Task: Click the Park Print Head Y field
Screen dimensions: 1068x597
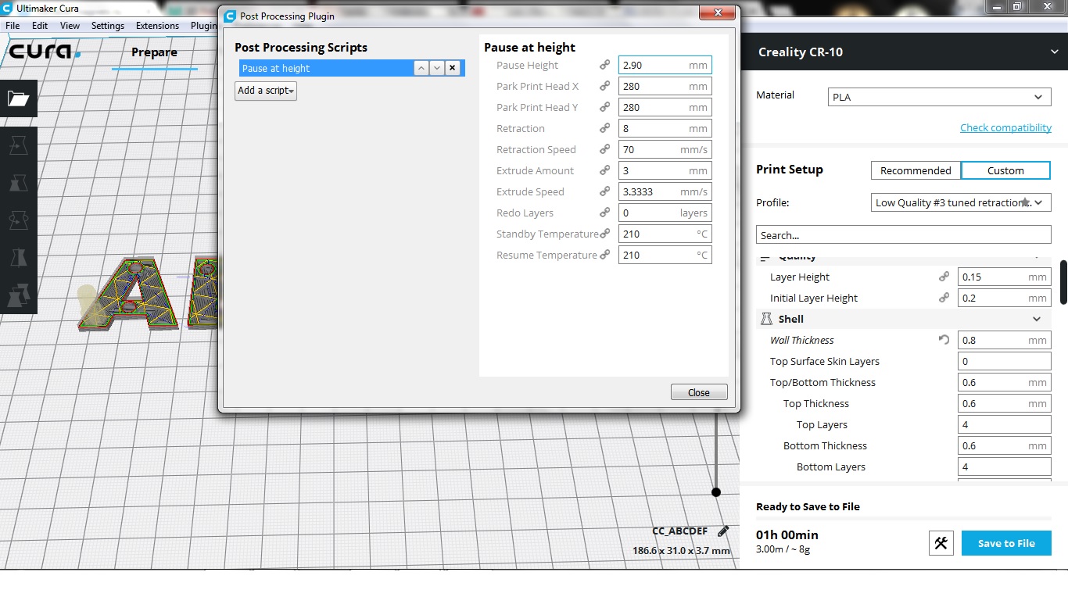Action: pos(665,107)
